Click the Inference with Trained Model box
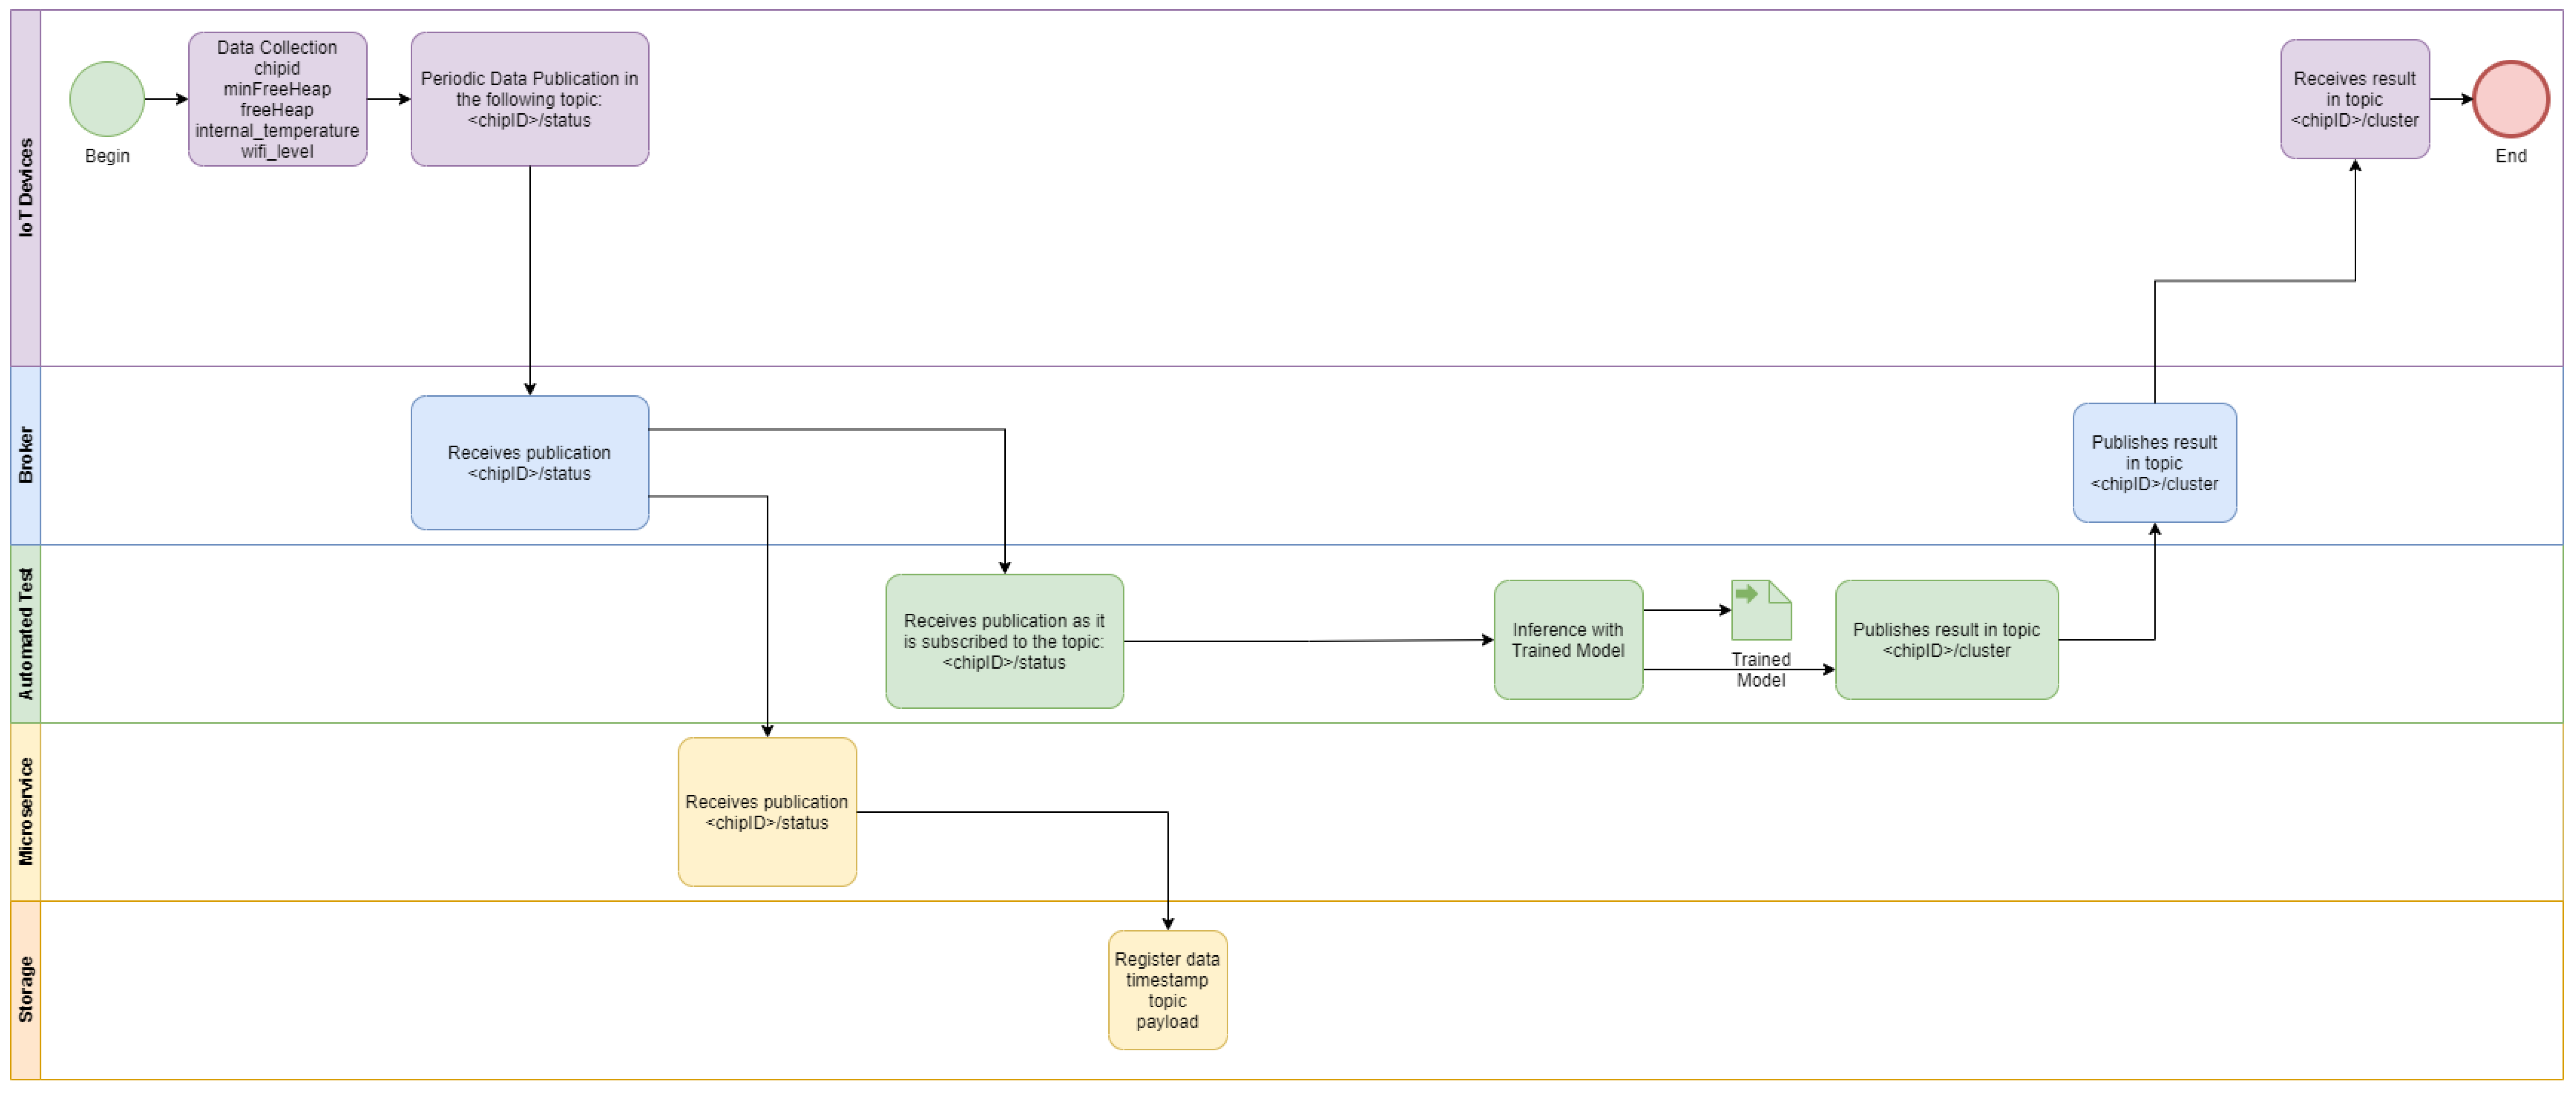Image resolution: width=2576 pixels, height=1093 pixels. click(1567, 640)
